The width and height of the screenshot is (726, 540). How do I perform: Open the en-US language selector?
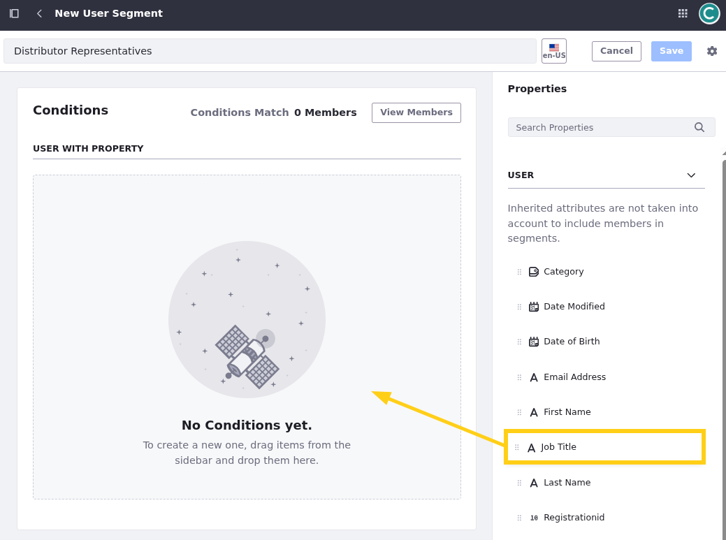click(x=554, y=51)
